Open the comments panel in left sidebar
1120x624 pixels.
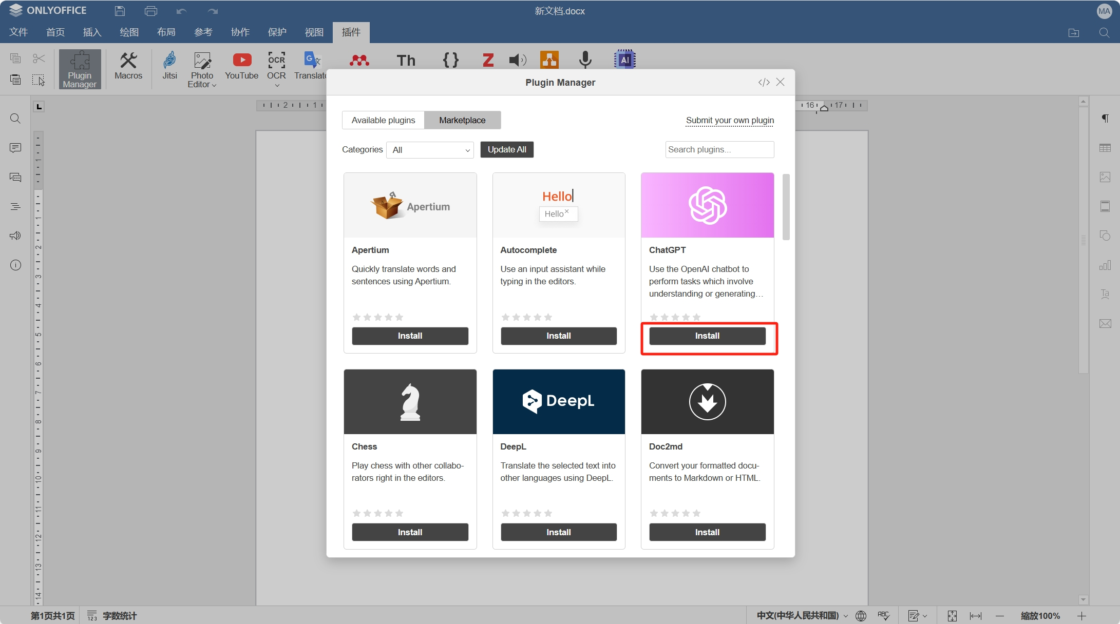coord(15,148)
